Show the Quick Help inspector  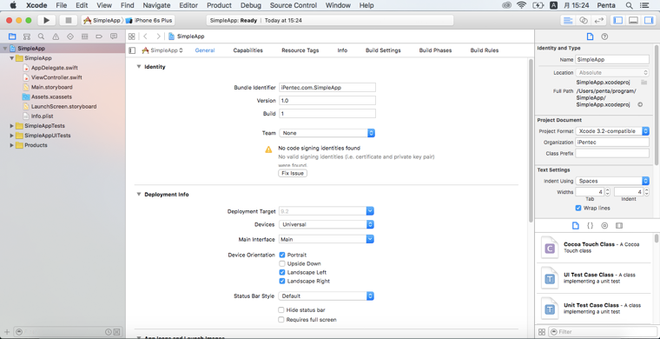pos(604,37)
